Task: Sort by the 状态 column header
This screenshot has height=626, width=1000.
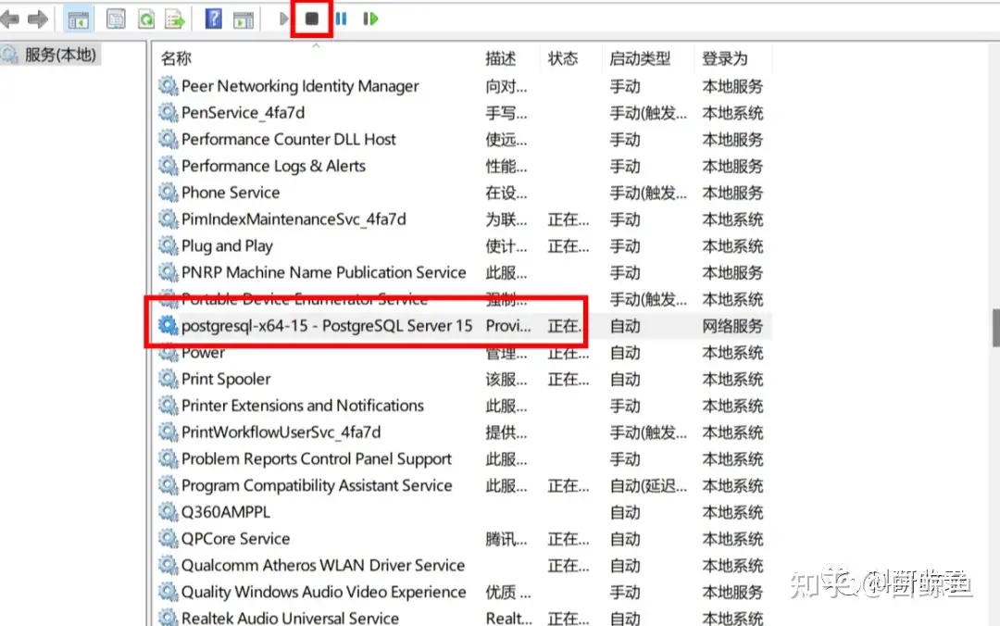Action: (563, 58)
